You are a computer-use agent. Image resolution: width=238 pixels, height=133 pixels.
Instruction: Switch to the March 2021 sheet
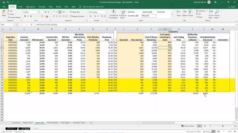[28, 123]
